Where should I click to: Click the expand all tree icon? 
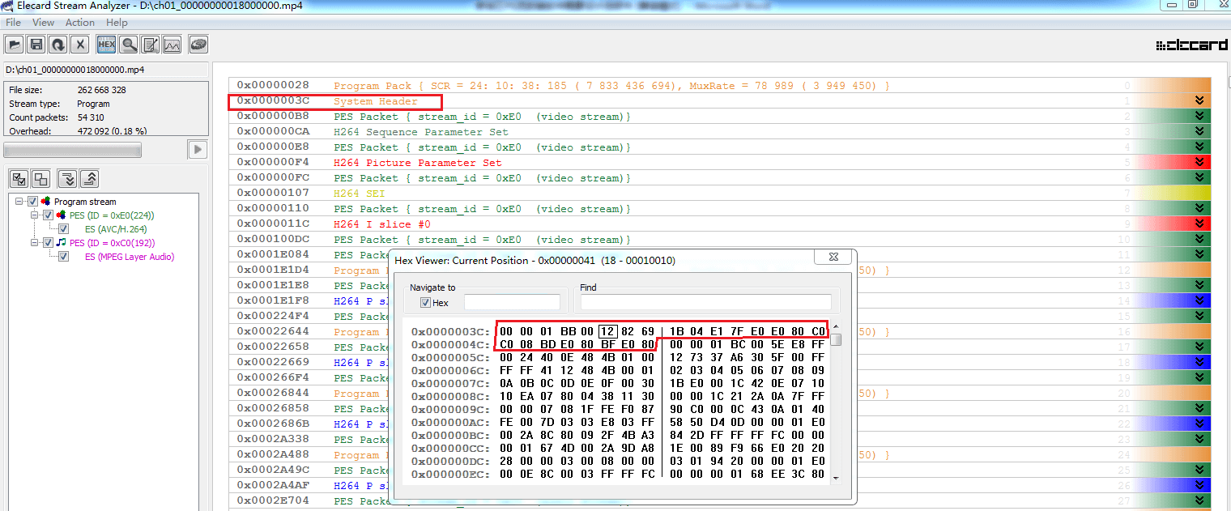click(68, 178)
